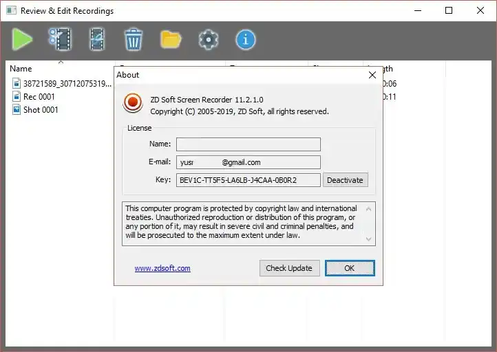Click the E-mail input field
Viewport: 497px width, 352px height.
pyautogui.click(x=248, y=162)
